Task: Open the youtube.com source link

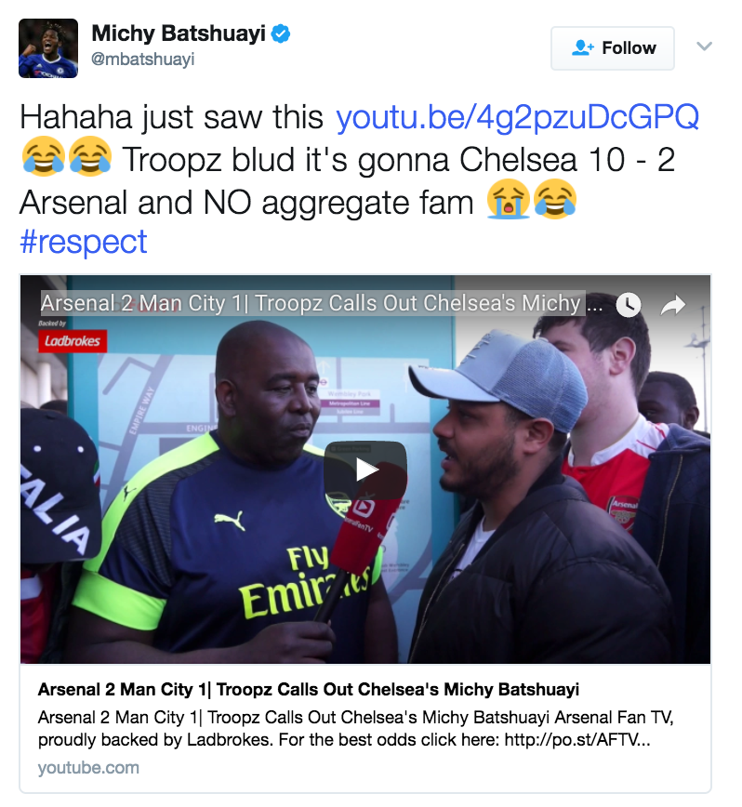Action: point(88,767)
